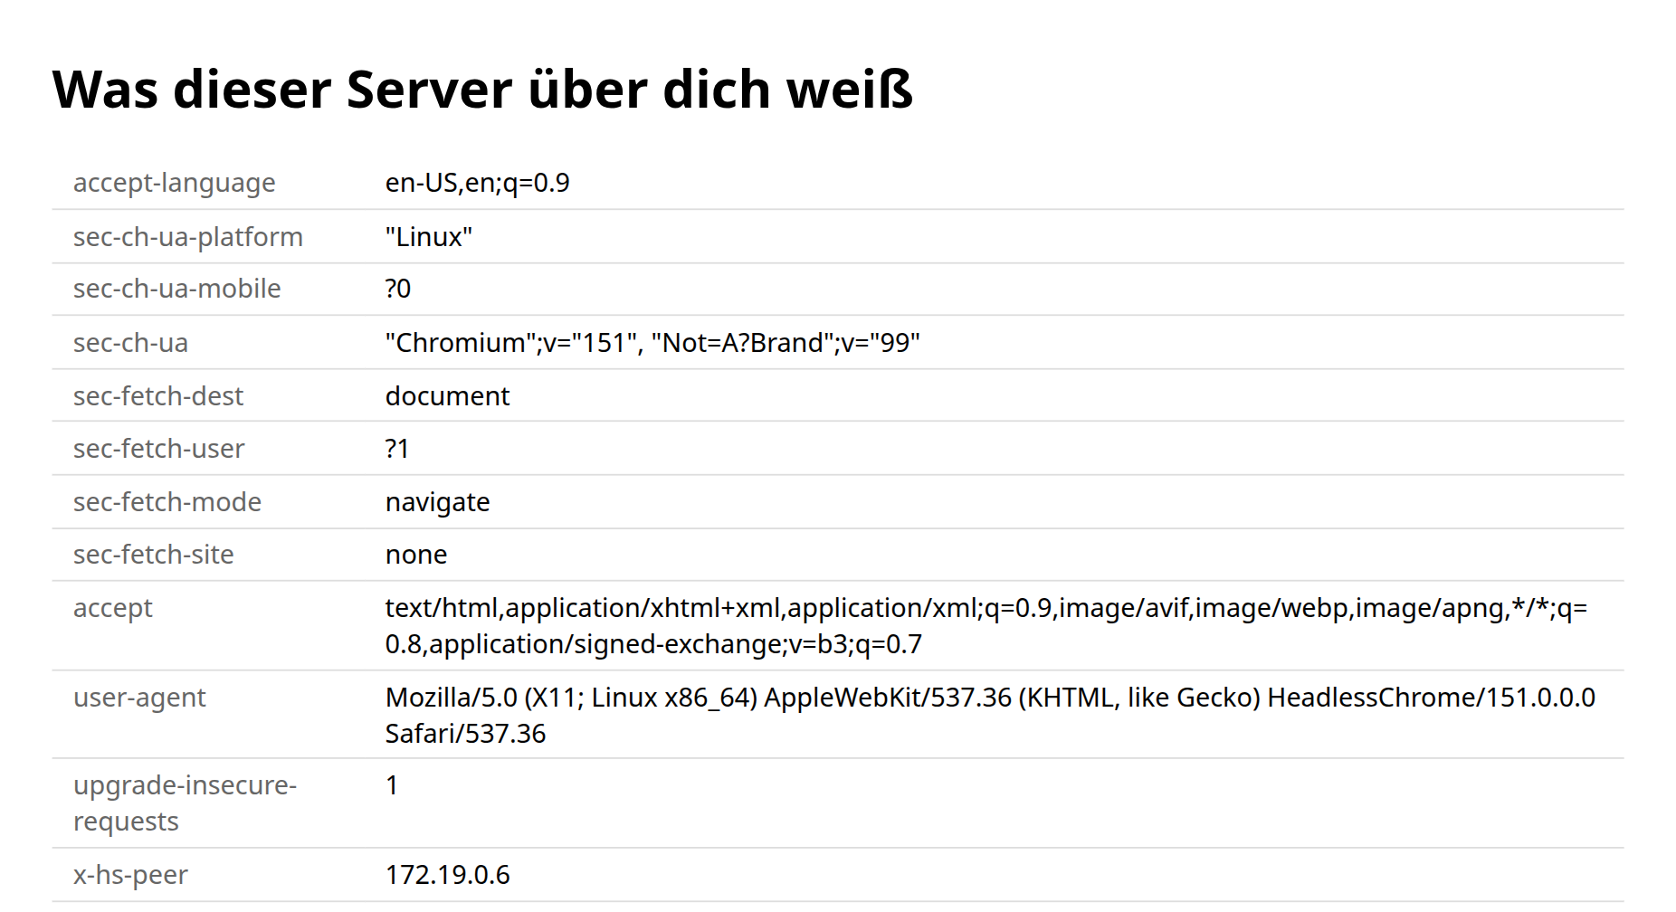Select the 'upgrade-insecure-requests' header name

coord(185,803)
